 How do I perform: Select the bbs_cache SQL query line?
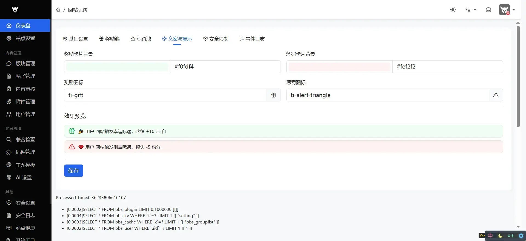point(143,222)
